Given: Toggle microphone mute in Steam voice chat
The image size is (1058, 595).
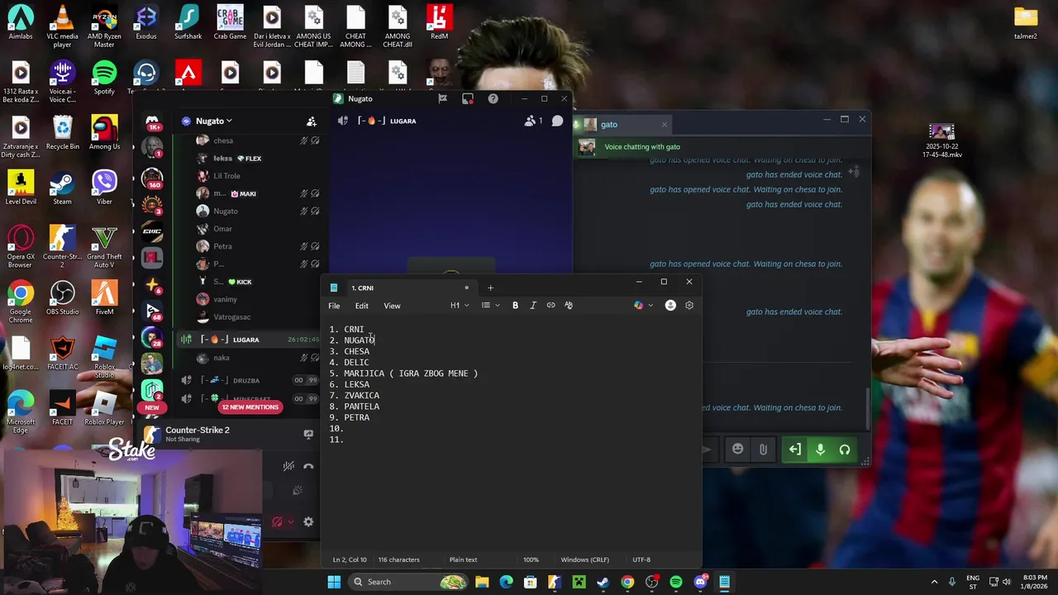Looking at the screenshot, I should tap(820, 450).
